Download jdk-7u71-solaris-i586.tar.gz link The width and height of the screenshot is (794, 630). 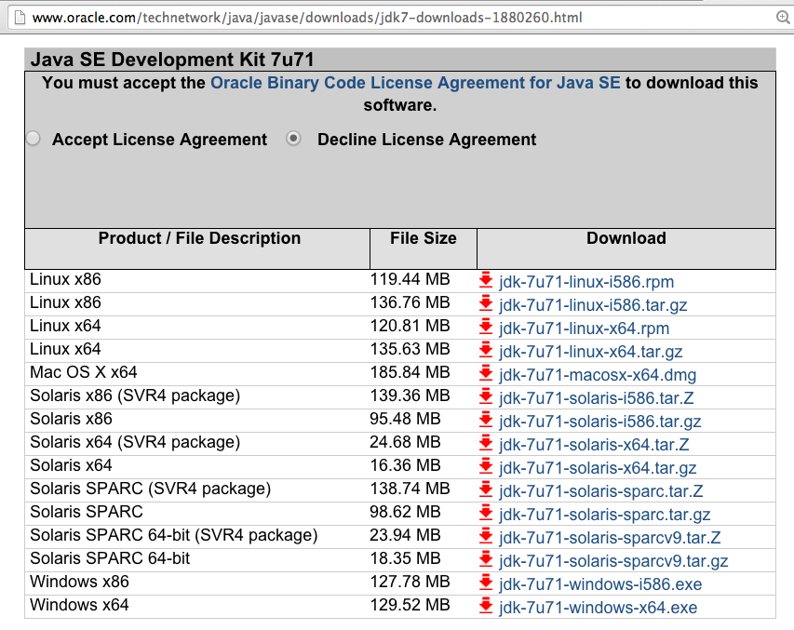click(x=599, y=422)
